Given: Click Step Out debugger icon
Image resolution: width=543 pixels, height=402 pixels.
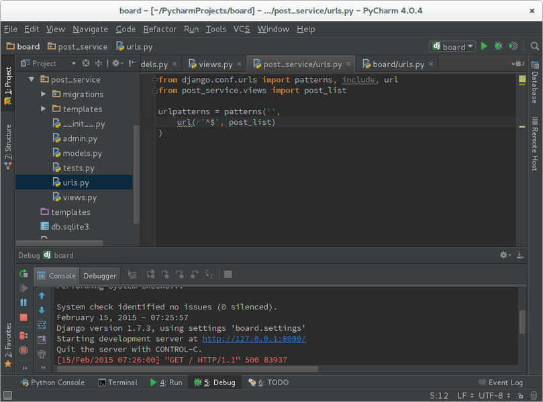Looking at the screenshot, I should [194, 274].
